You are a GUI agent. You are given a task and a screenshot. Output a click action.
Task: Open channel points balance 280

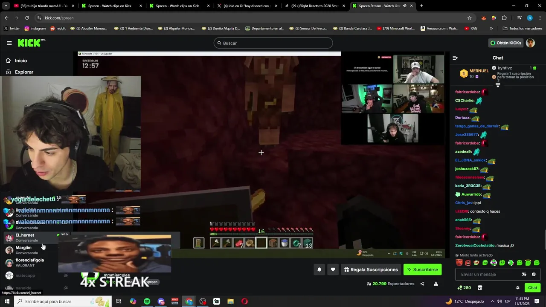point(464,288)
